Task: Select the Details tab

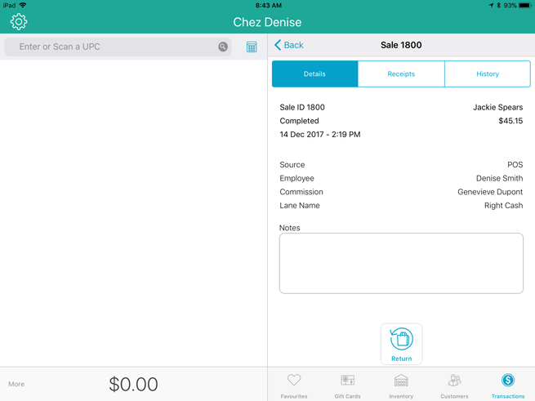Action: (x=314, y=74)
